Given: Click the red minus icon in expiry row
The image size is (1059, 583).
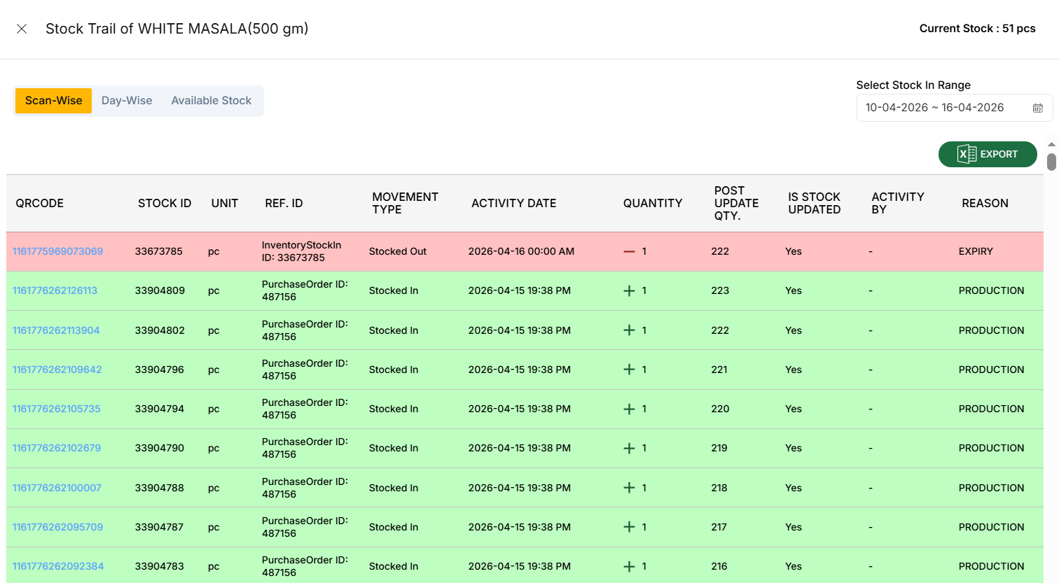Looking at the screenshot, I should (x=629, y=251).
